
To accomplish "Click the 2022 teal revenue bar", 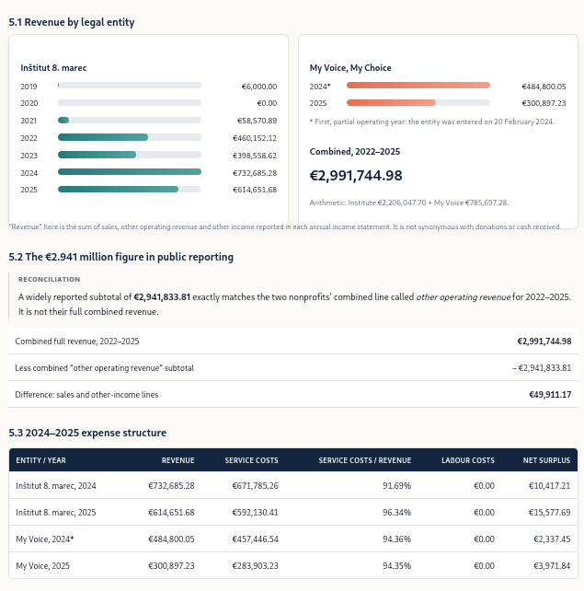I will (103, 137).
